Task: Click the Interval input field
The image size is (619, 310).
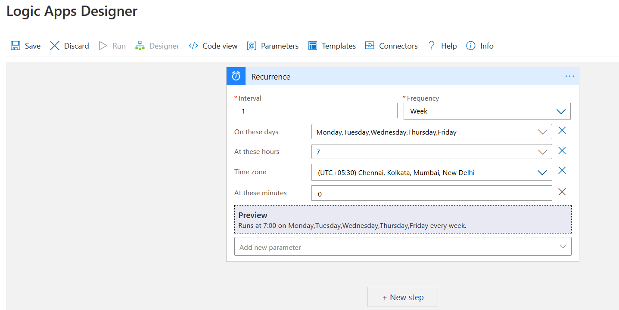Action: coord(316,111)
